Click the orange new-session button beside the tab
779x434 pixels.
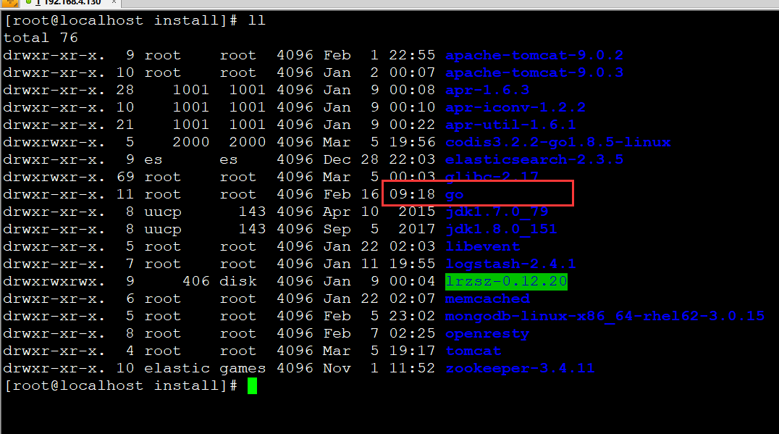point(10,2)
